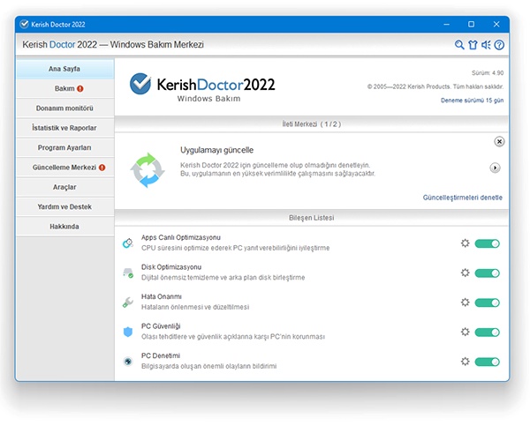530x426 pixels.
Task: Maximize the Kerish Doctor window
Action: click(471, 25)
